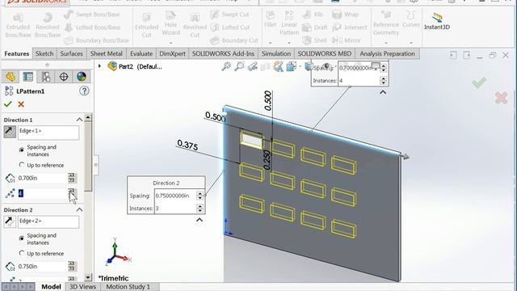The height and width of the screenshot is (291, 517).
Task: Click the Edge<1> direction field
Action: [x=48, y=133]
